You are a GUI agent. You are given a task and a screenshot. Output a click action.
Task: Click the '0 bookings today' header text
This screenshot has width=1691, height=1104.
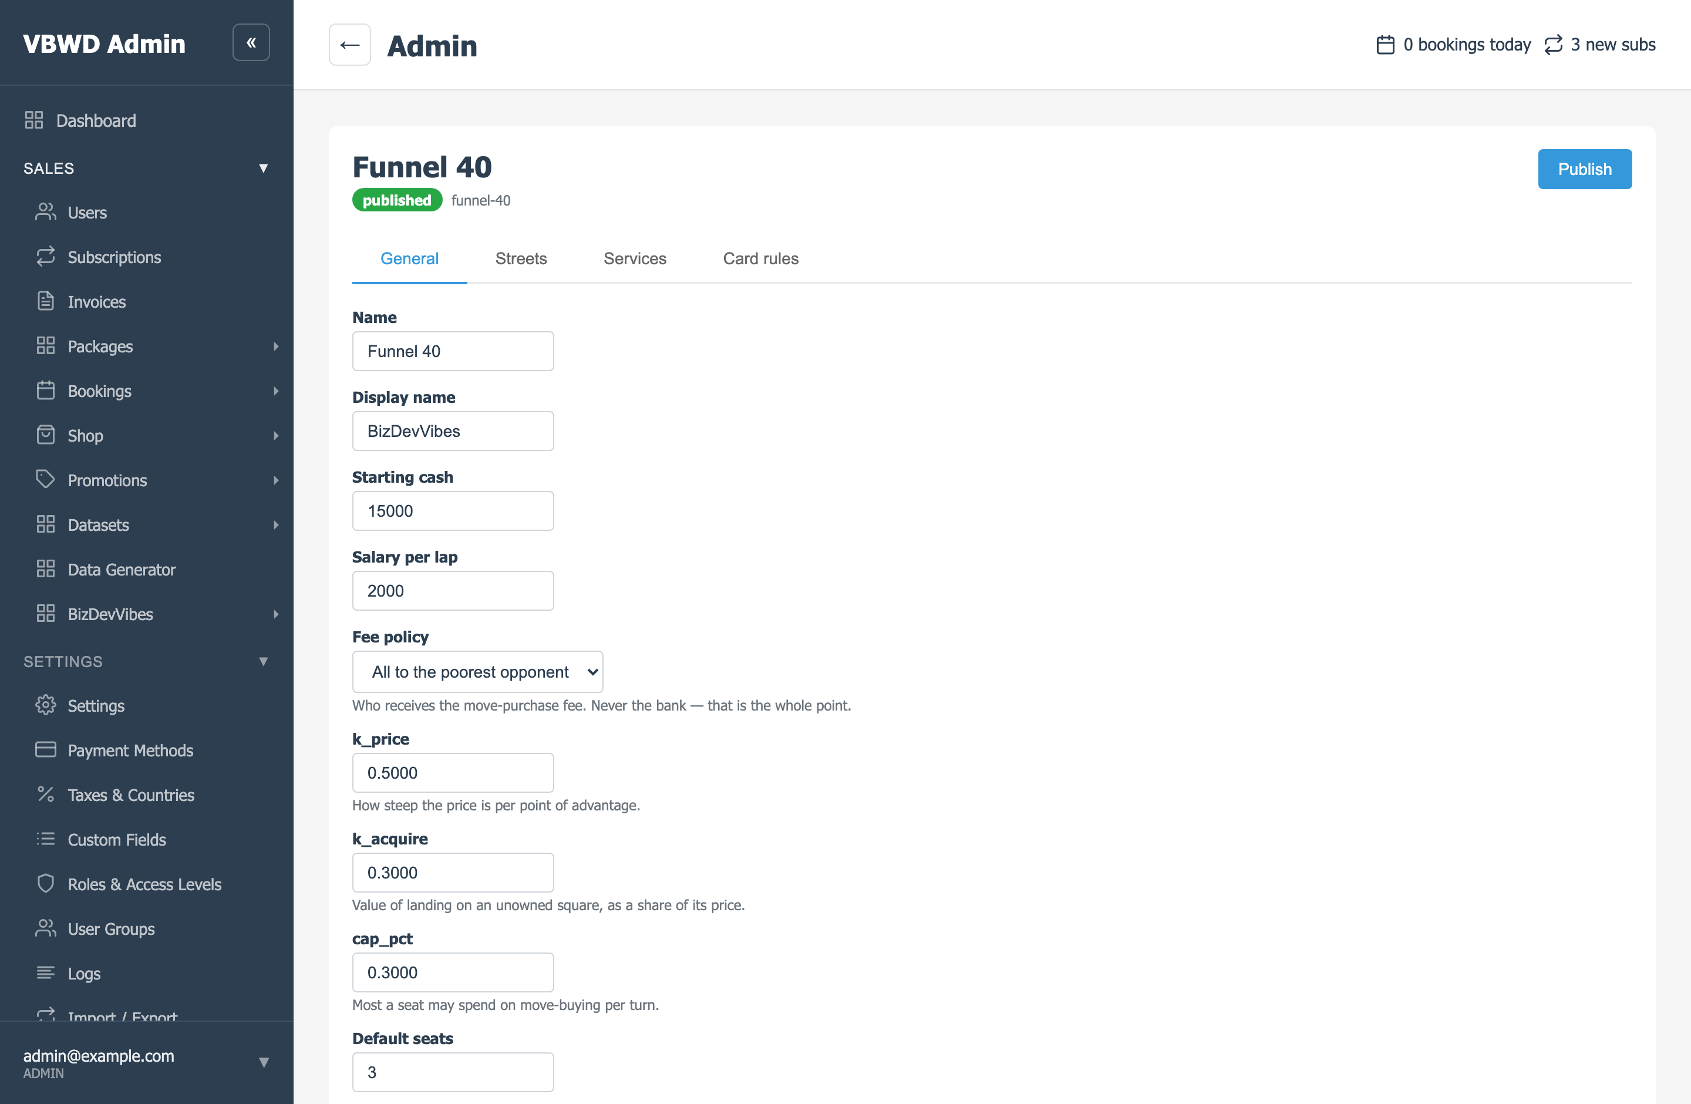1467,45
